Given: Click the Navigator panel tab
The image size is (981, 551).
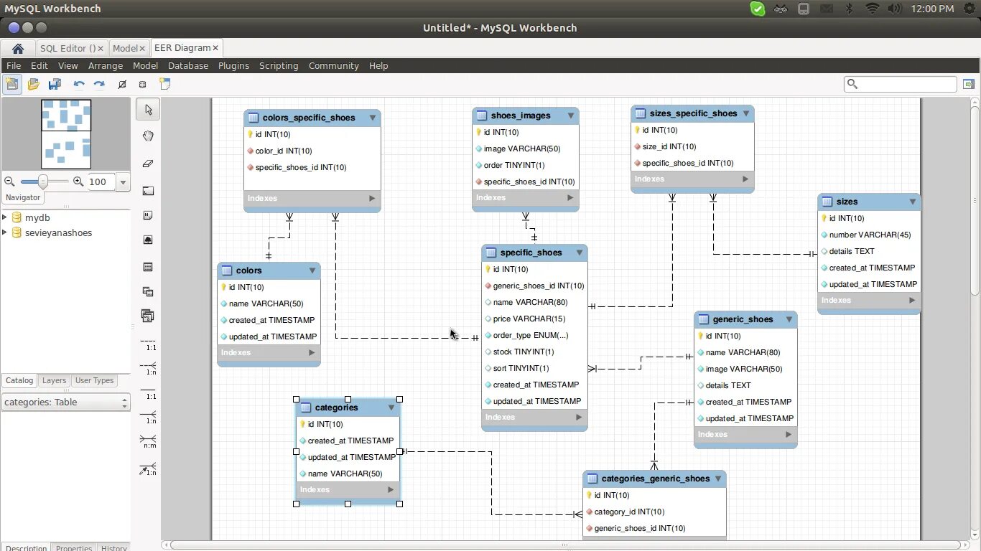Looking at the screenshot, I should click(x=23, y=197).
